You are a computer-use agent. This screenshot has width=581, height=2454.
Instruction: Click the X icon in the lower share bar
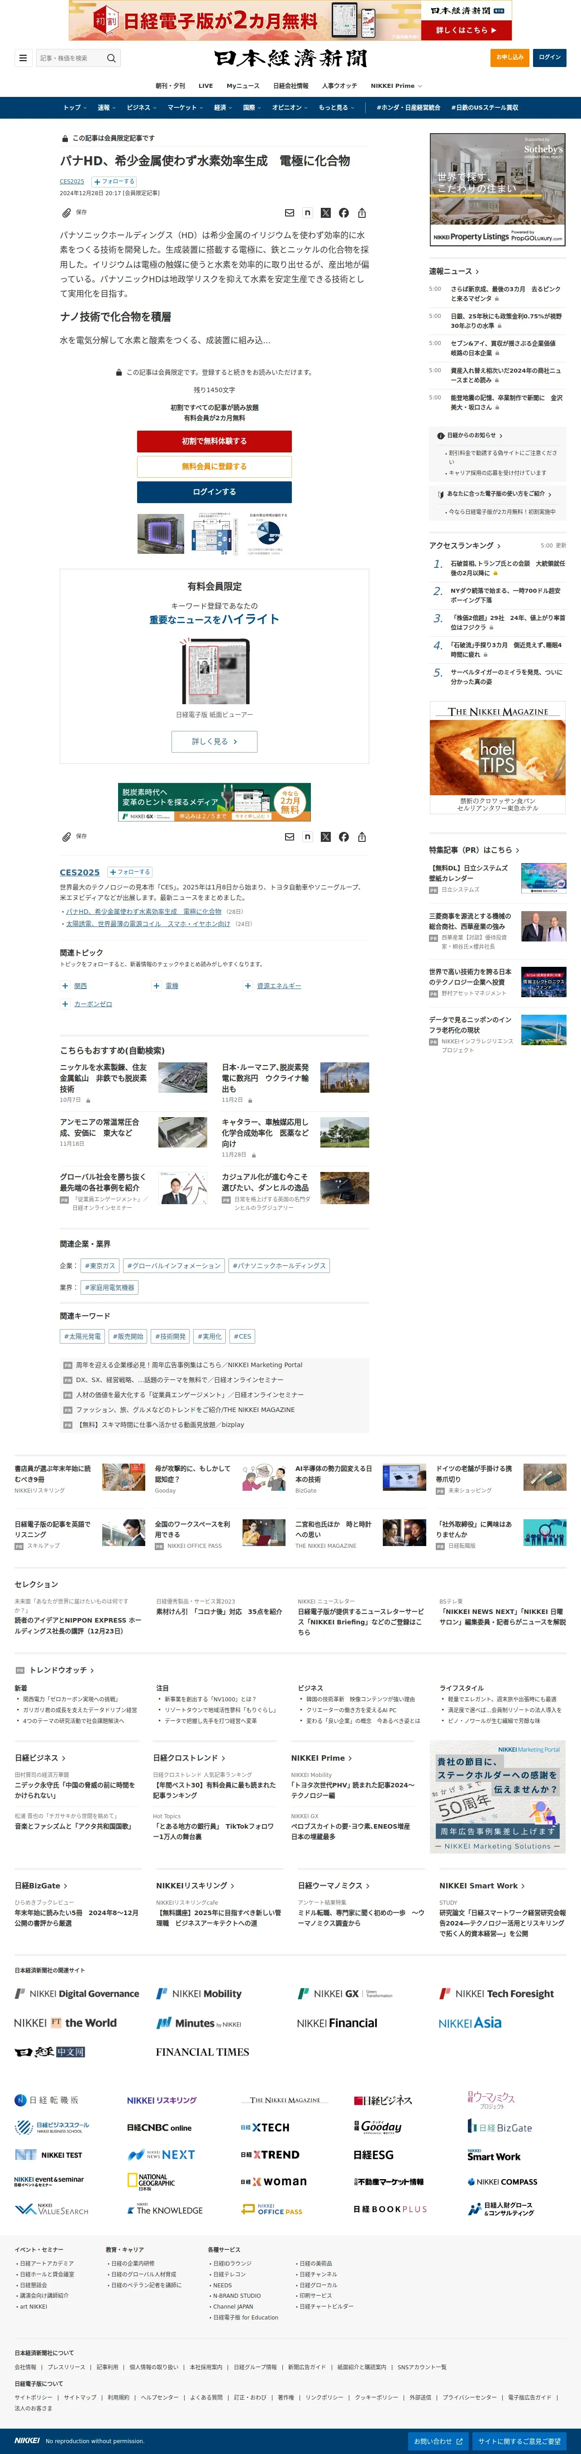pyautogui.click(x=326, y=836)
